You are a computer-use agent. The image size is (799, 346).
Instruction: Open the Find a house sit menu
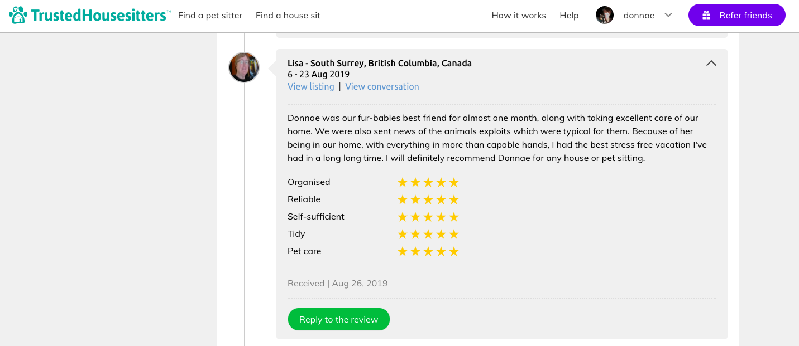[x=288, y=16]
